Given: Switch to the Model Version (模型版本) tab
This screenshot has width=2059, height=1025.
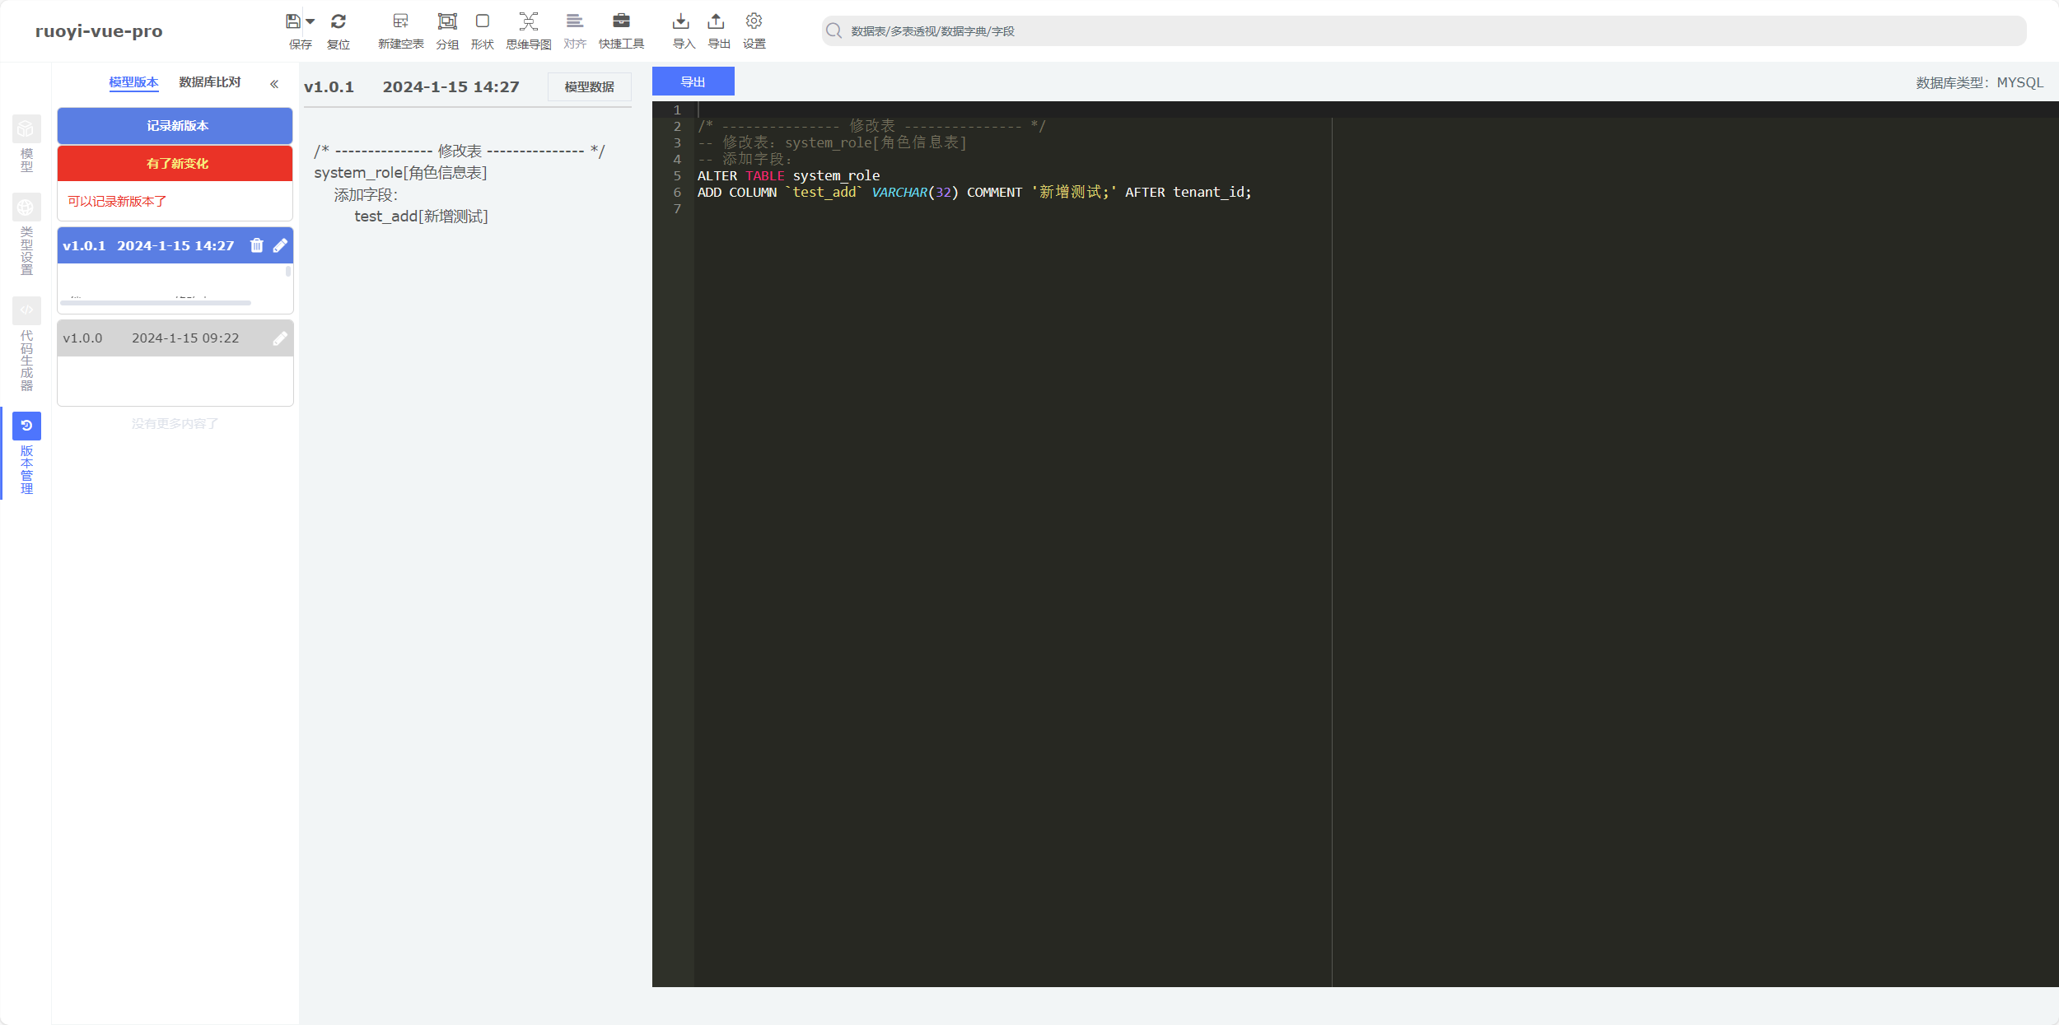Looking at the screenshot, I should pyautogui.click(x=133, y=82).
